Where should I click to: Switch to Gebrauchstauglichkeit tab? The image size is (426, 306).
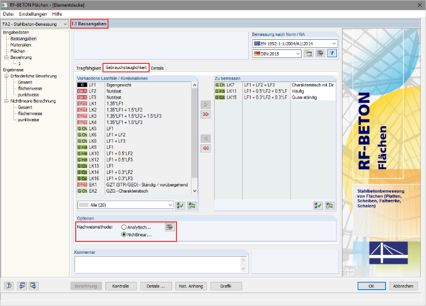126,67
